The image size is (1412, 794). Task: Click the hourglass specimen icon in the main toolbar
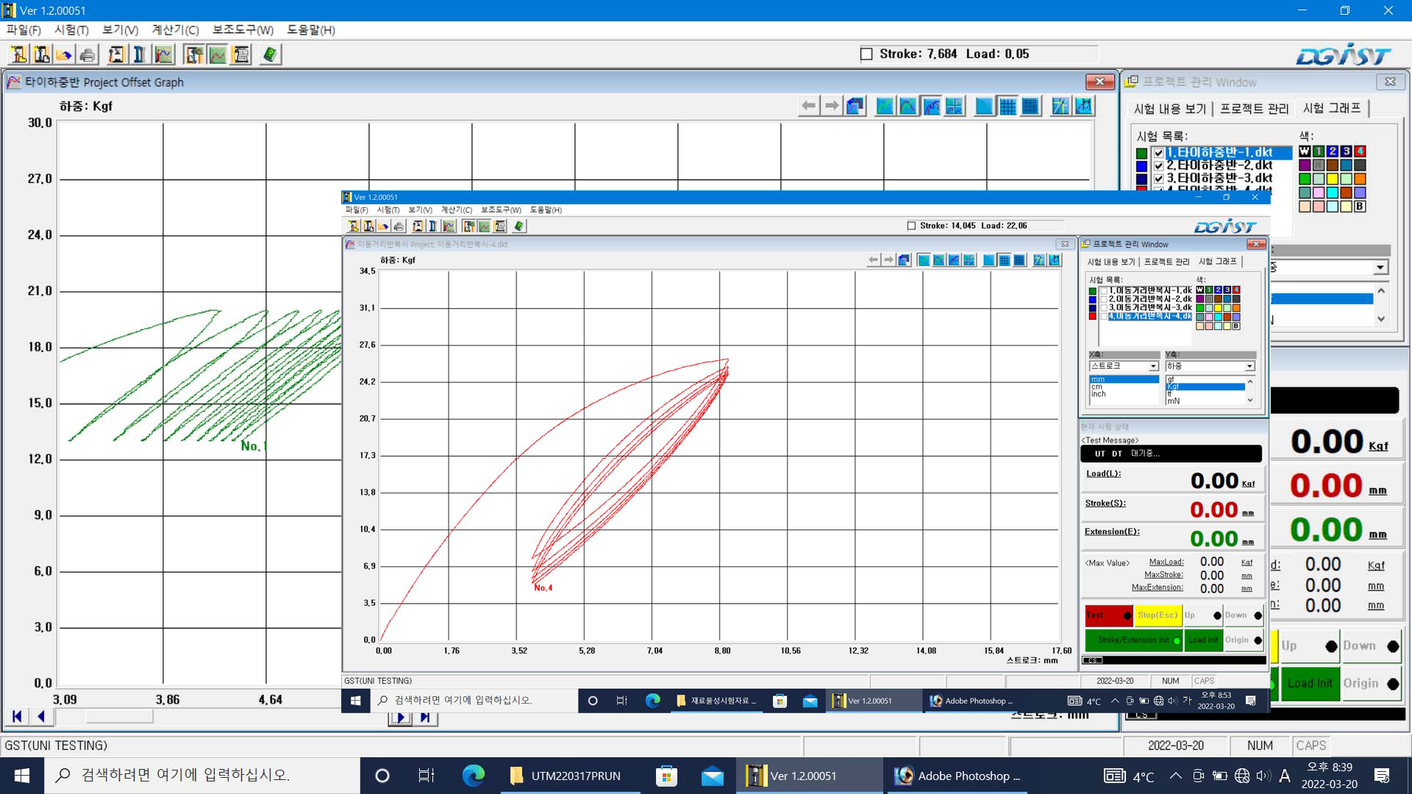pyautogui.click(x=116, y=54)
